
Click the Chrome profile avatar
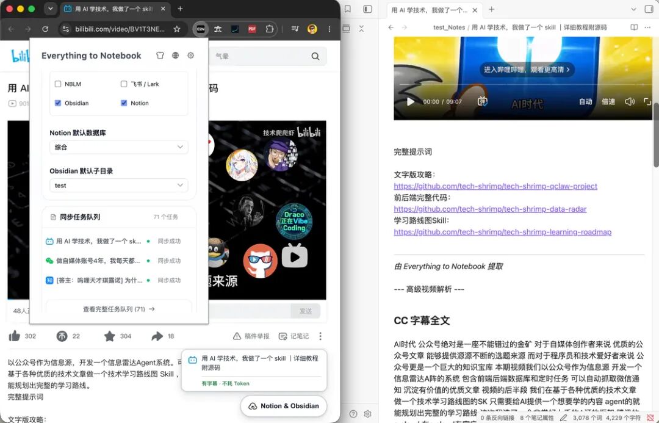(312, 29)
